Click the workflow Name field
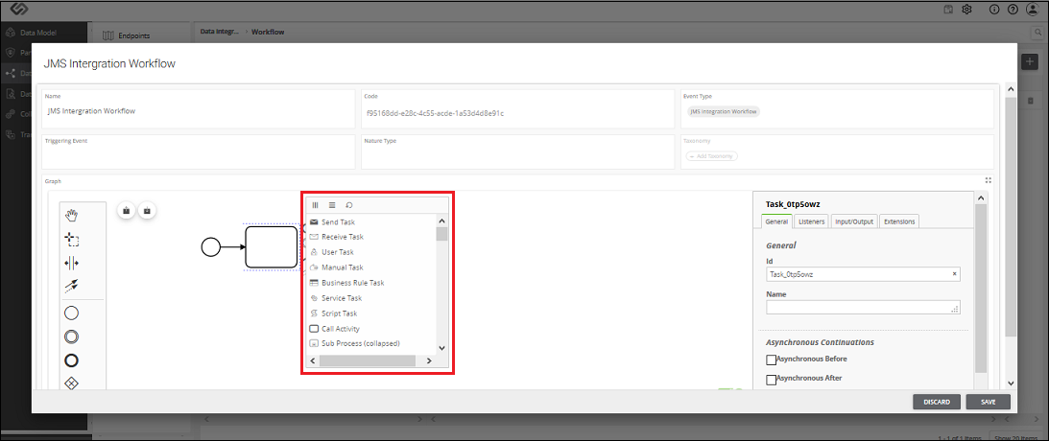Viewport: 1049px width, 441px height. pos(198,110)
